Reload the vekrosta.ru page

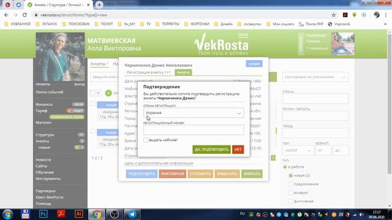[24, 15]
